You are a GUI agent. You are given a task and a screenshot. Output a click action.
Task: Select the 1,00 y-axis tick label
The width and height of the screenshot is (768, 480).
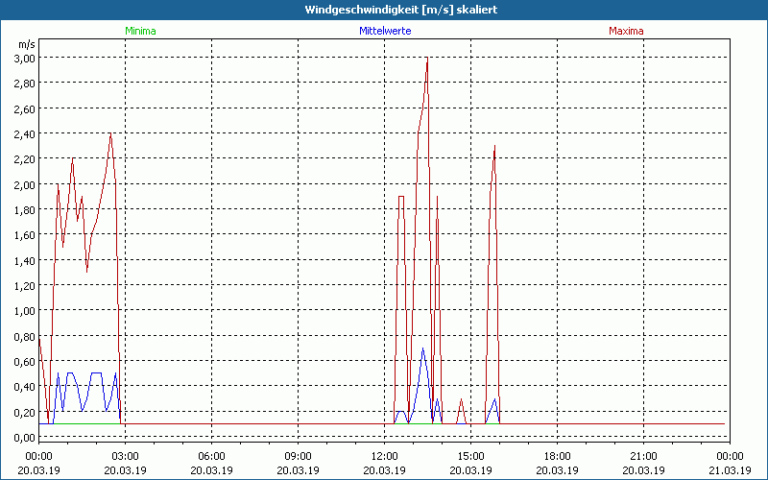pyautogui.click(x=24, y=311)
